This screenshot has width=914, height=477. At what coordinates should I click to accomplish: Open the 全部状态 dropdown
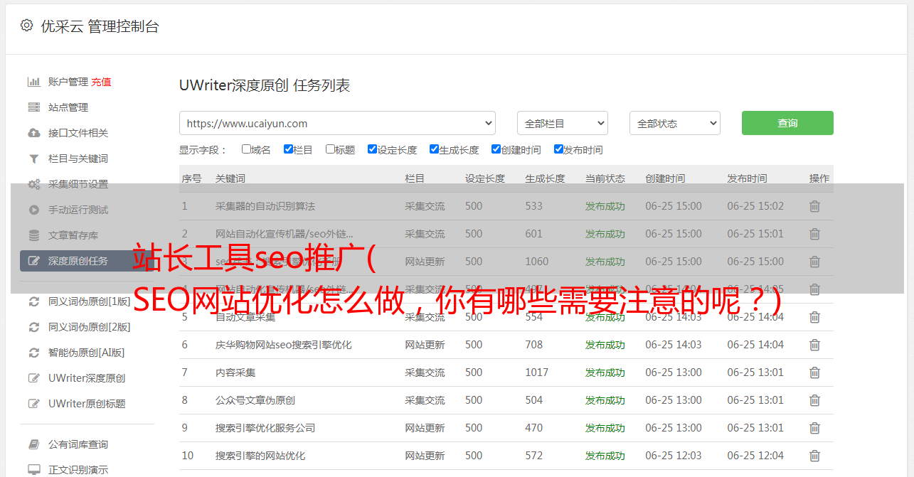[675, 123]
